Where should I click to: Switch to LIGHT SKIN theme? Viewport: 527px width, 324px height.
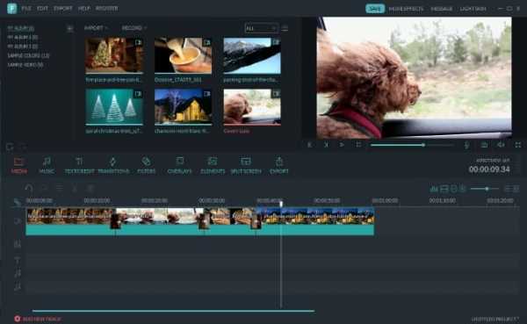tap(473, 9)
